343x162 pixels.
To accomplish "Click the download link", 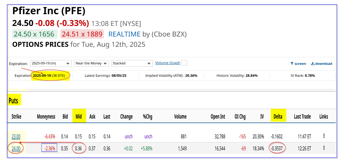I will (x=321, y=64).
